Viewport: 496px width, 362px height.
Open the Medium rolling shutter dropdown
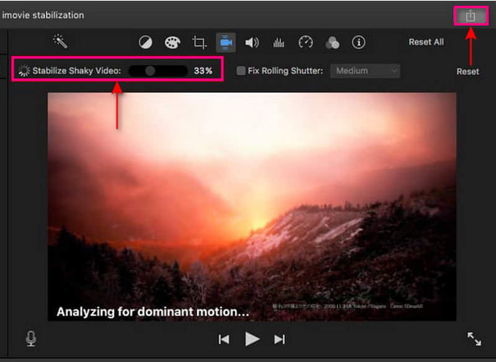coord(365,71)
